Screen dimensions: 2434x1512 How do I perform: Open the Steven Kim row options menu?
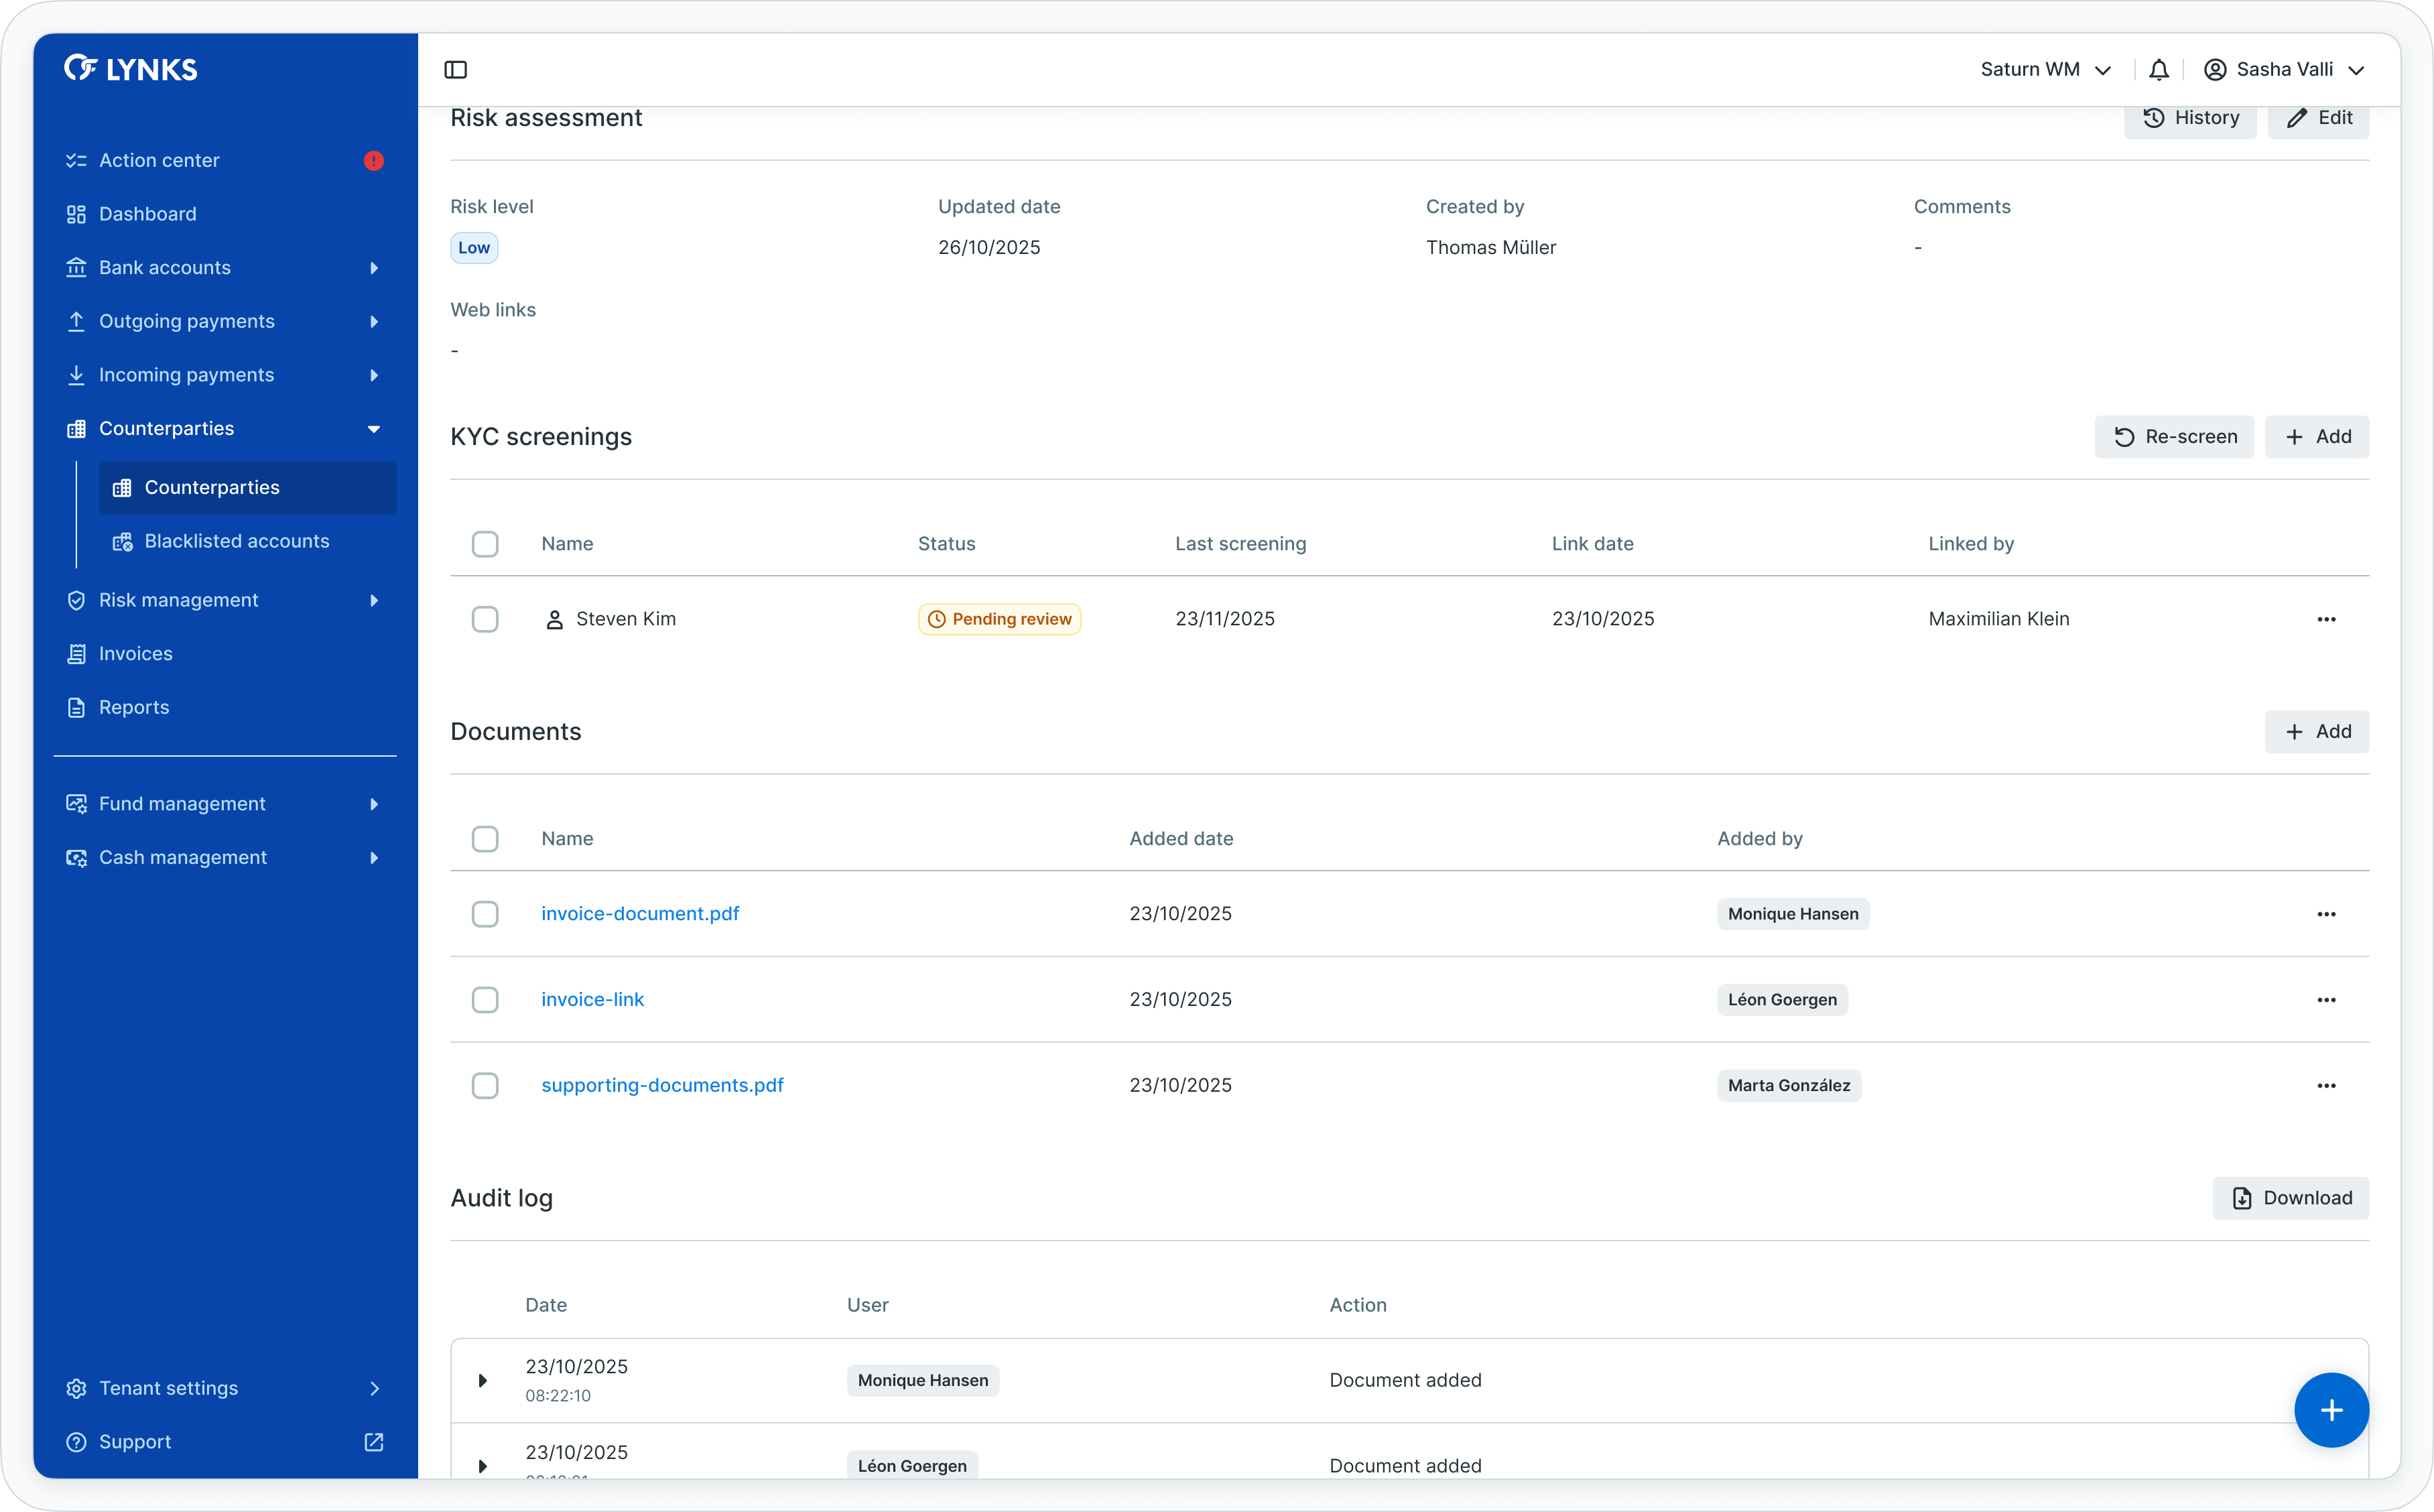(2326, 619)
